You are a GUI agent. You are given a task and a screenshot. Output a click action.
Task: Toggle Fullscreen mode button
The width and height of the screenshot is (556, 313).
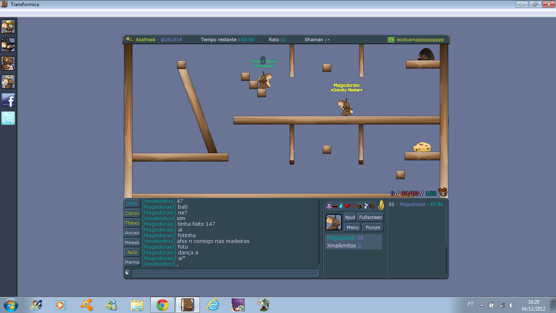tap(370, 217)
